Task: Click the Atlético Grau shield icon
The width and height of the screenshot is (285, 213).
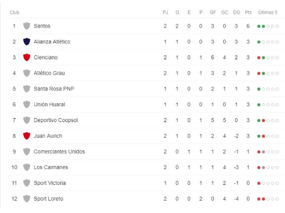Action: click(27, 73)
